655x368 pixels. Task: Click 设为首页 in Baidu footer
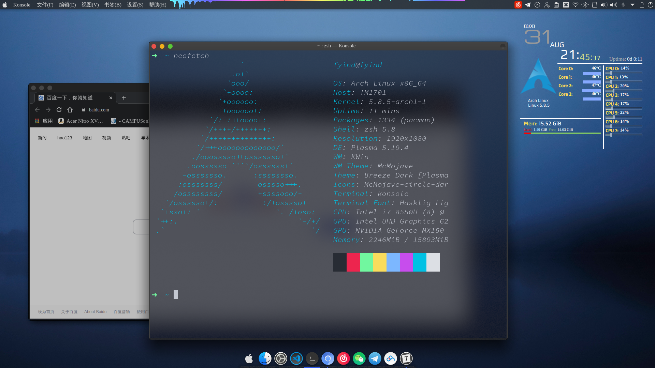point(46,312)
